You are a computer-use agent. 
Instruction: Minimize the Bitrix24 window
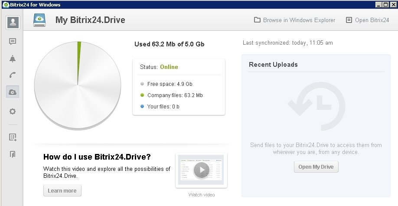point(378,5)
